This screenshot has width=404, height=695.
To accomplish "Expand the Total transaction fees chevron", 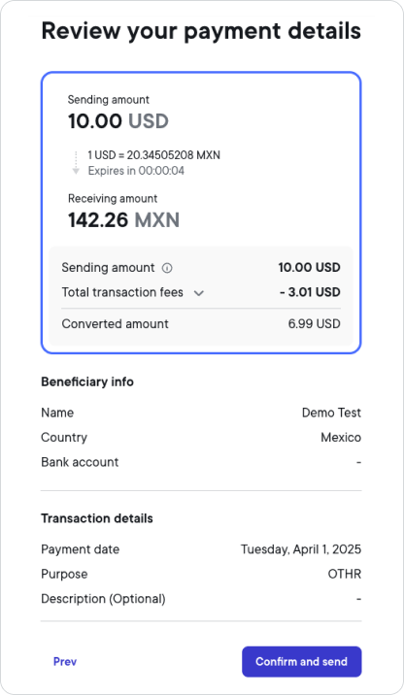I will point(199,293).
